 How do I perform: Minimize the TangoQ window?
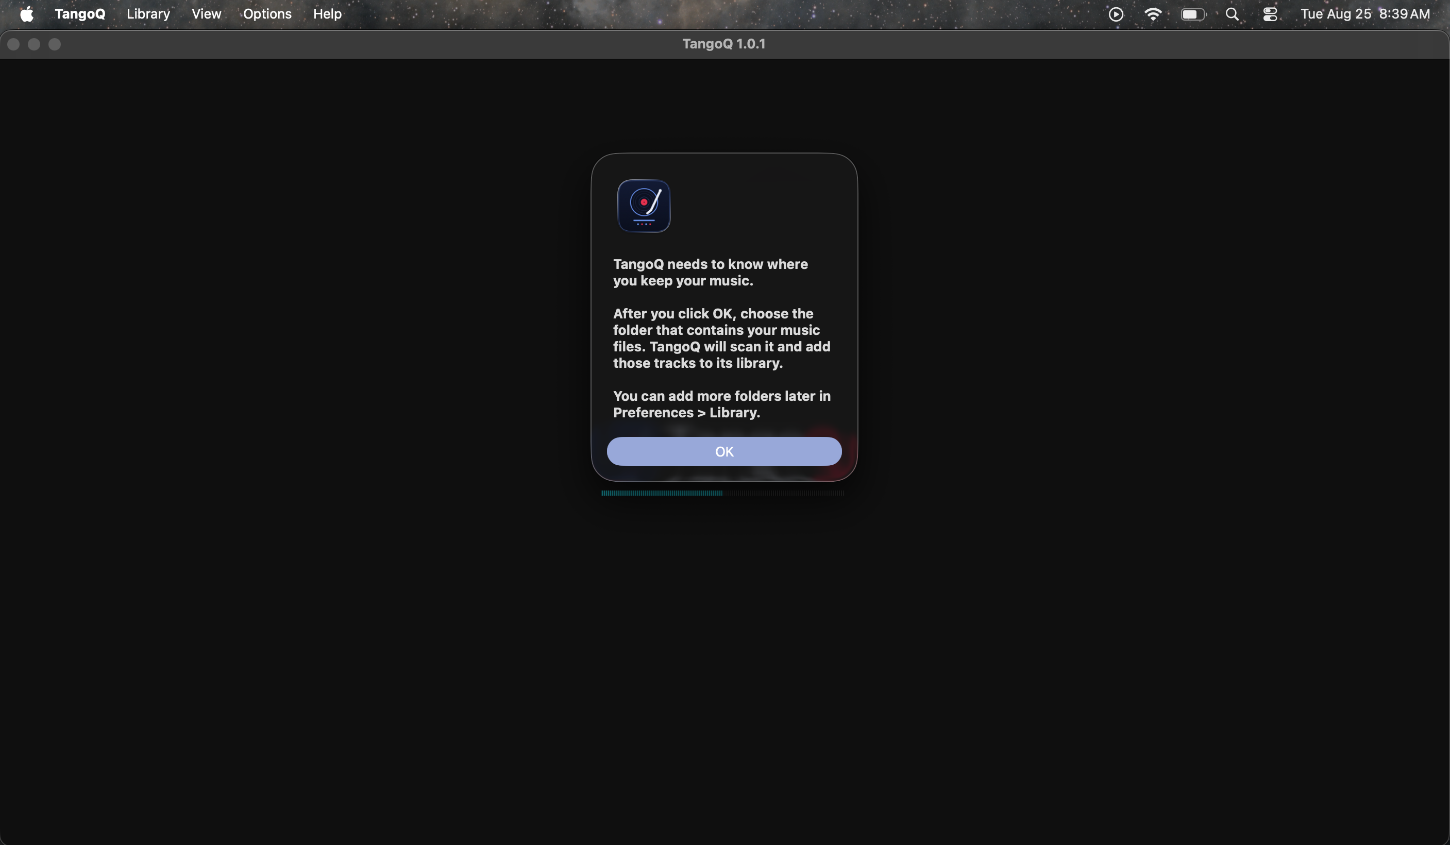click(34, 44)
